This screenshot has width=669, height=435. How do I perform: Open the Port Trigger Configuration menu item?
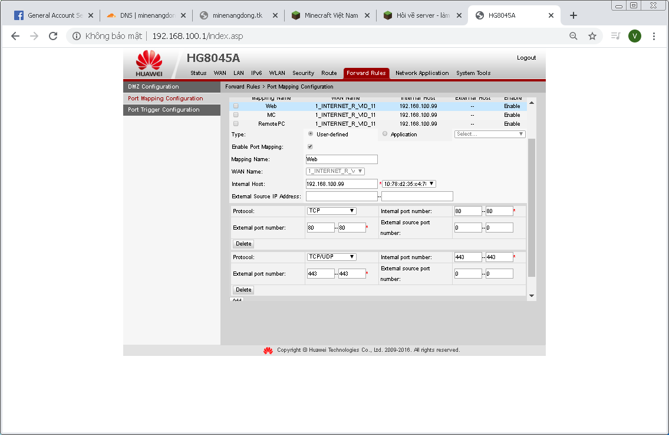164,110
